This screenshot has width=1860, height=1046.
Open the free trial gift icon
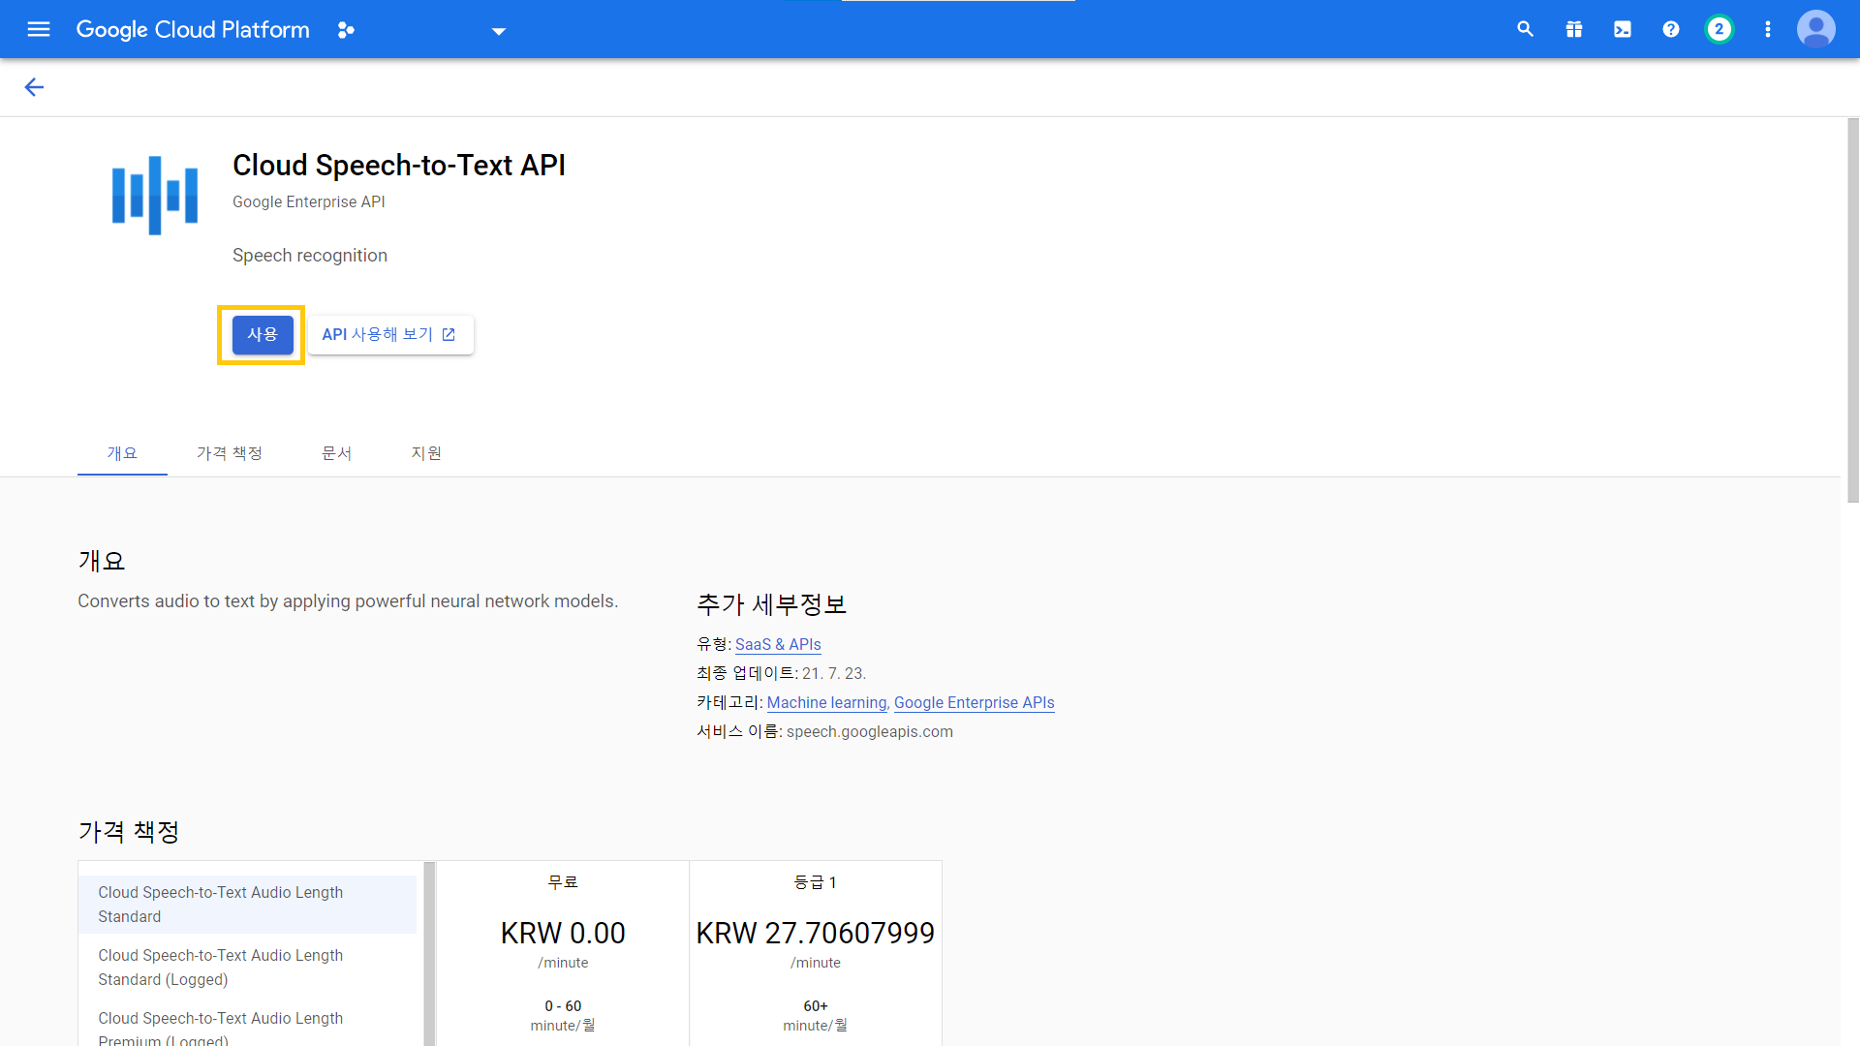click(1573, 29)
